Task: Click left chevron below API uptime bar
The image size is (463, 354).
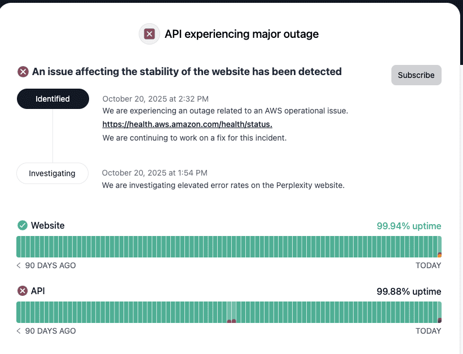Action: [x=19, y=331]
